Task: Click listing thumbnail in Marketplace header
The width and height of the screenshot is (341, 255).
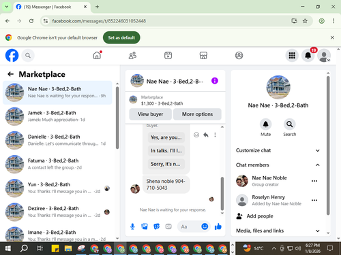Action: [x=133, y=99]
